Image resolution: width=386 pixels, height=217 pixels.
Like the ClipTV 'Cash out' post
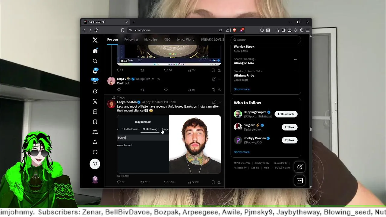[166, 90]
